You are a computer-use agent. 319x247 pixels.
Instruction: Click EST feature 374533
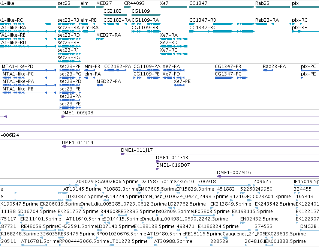tap(264, 226)
